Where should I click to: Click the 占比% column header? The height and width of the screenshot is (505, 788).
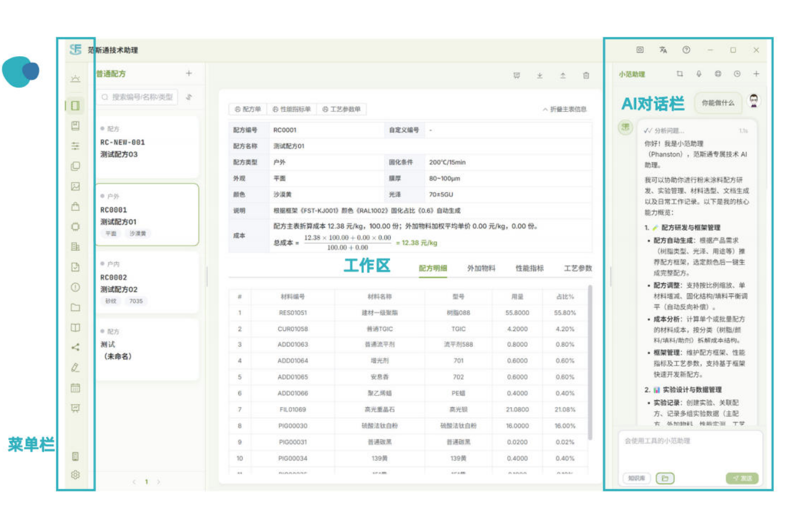[565, 297]
